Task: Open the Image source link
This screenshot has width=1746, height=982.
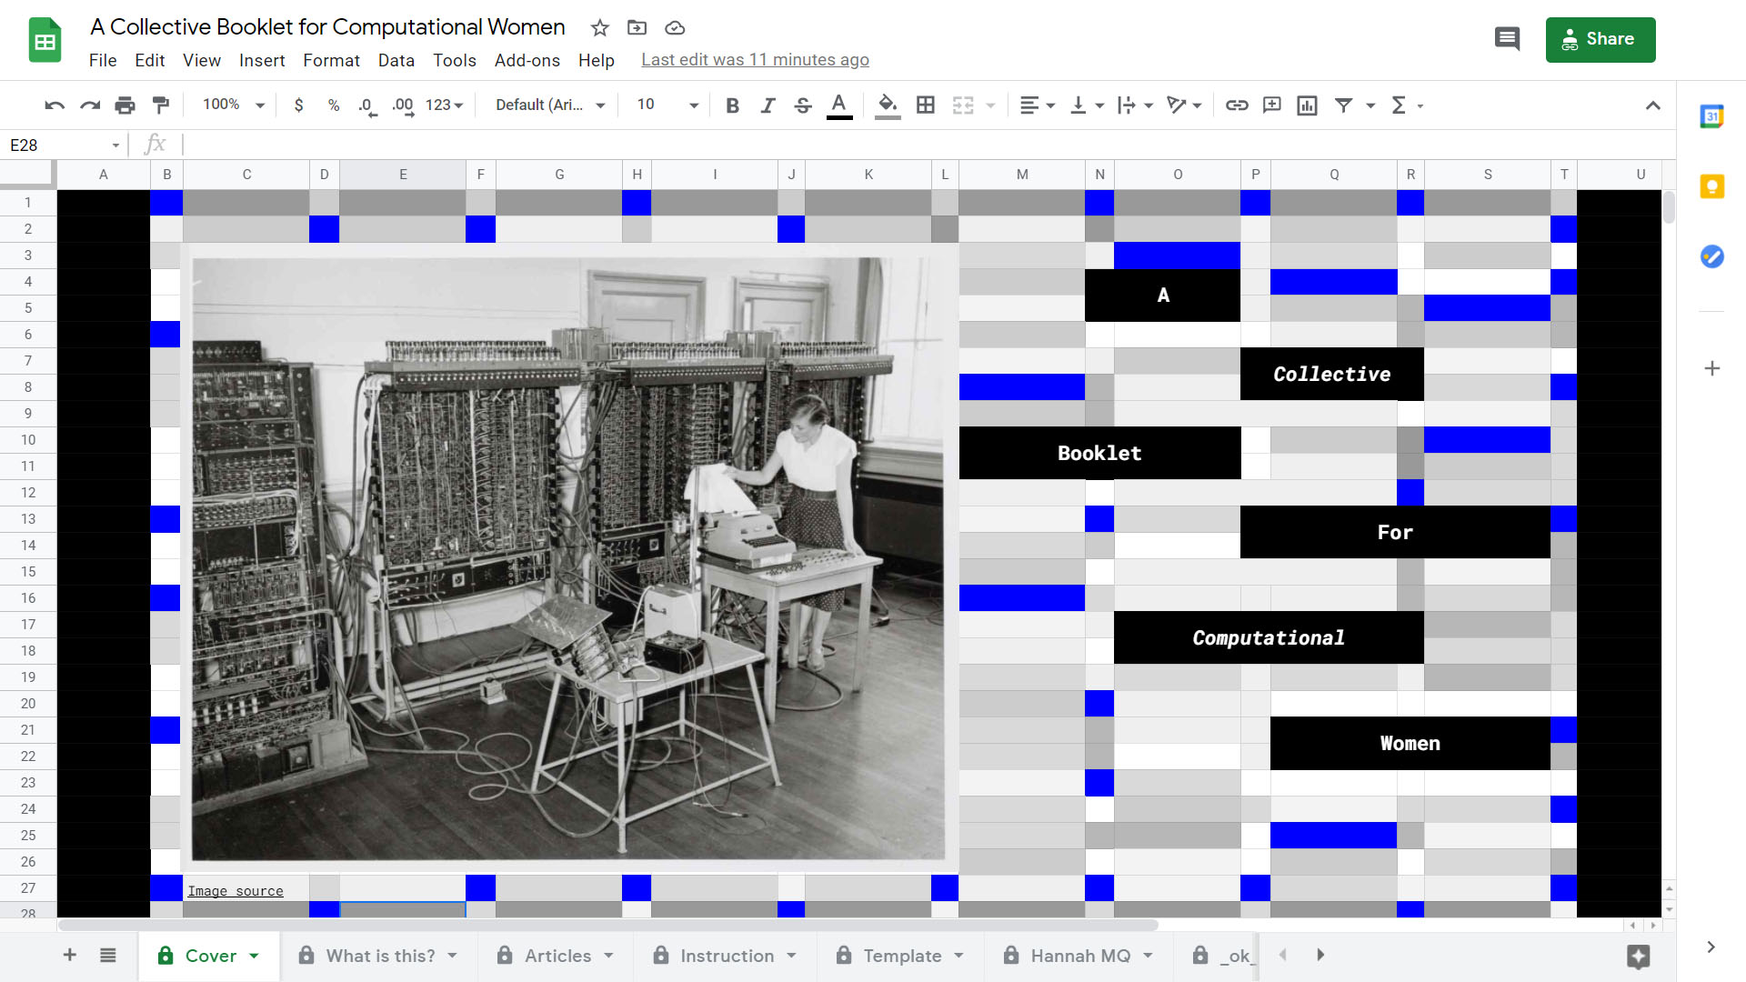Action: click(235, 890)
